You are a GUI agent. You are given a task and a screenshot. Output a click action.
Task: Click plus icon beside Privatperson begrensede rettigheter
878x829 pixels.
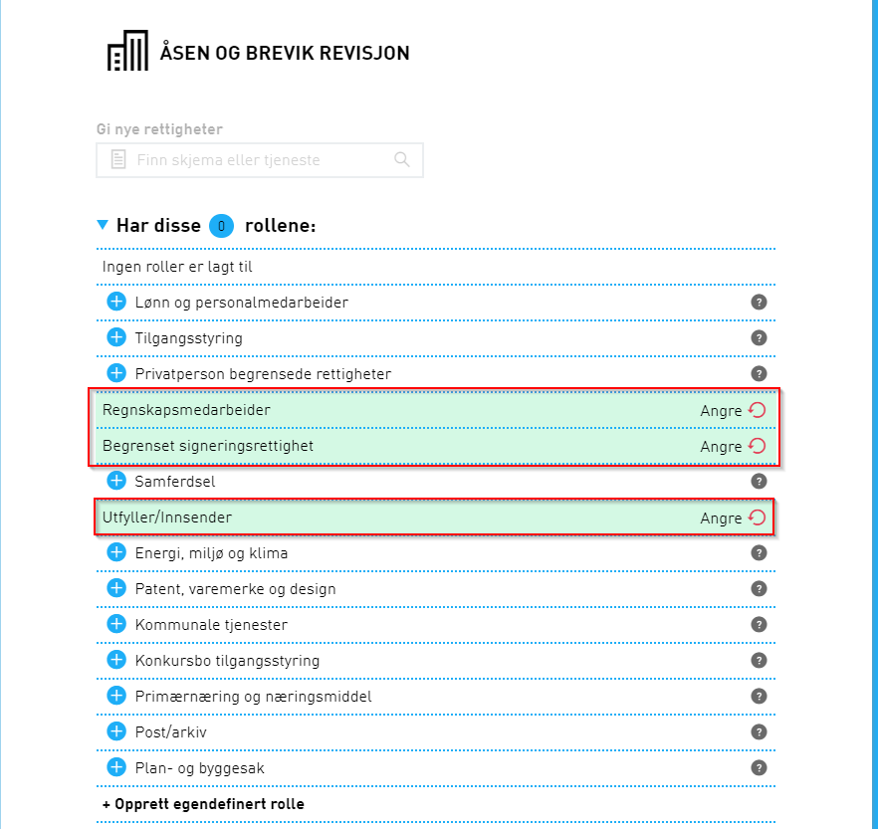(x=116, y=373)
